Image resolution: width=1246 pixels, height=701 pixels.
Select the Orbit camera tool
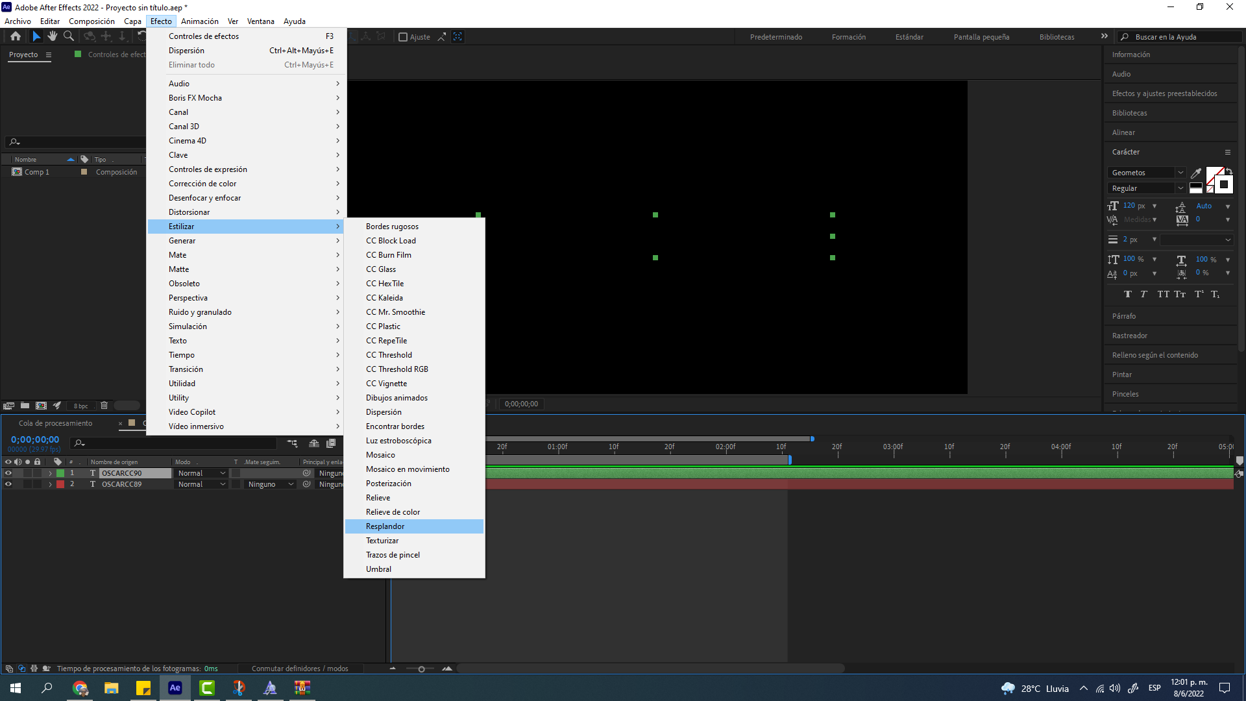pos(90,36)
